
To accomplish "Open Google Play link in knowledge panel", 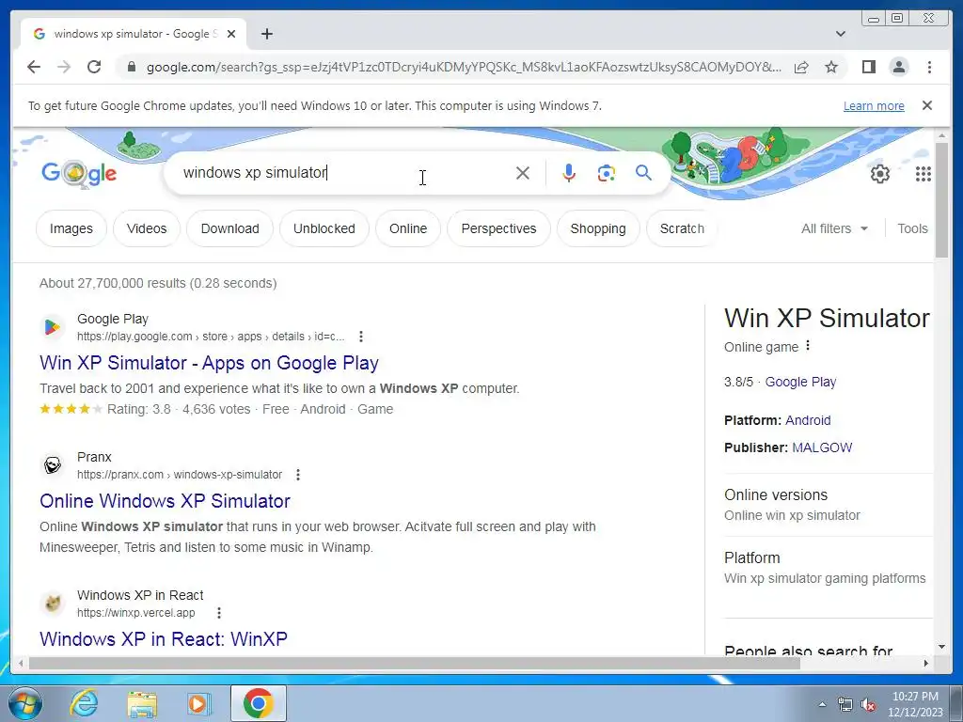I will point(800,382).
